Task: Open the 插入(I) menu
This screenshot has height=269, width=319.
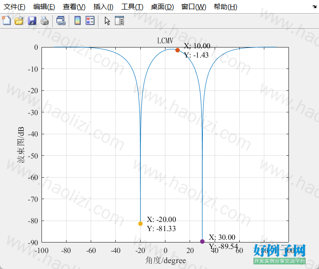Action: pyautogui.click(x=103, y=7)
